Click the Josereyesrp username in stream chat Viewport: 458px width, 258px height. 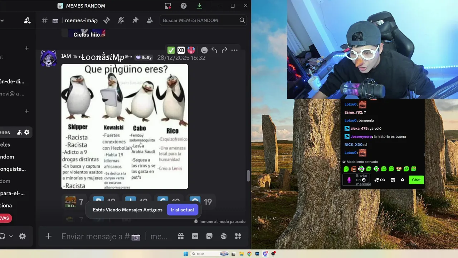click(x=361, y=137)
